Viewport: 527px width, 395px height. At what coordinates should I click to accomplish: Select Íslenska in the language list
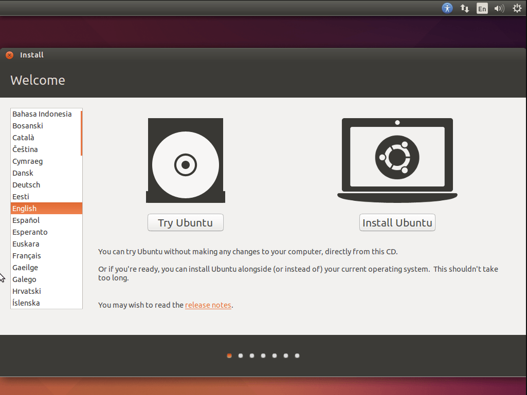pyautogui.click(x=45, y=303)
